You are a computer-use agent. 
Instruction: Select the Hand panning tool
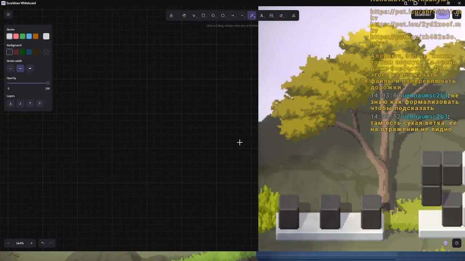tap(184, 16)
